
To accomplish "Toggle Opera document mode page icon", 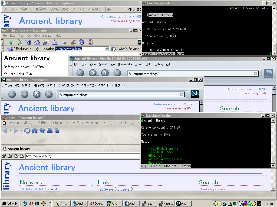I will click(16, 156).
